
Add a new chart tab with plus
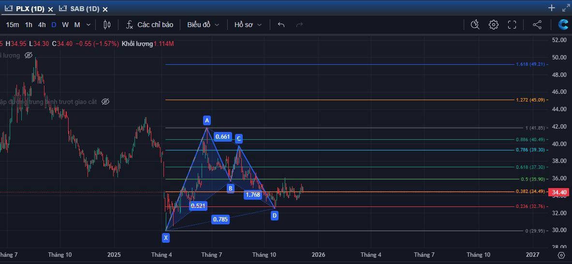click(x=552, y=8)
